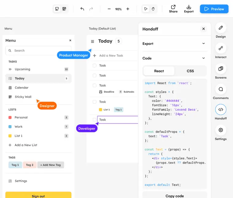233x198 pixels.
Task: Switch to the React tab
Action: [x=159, y=71]
